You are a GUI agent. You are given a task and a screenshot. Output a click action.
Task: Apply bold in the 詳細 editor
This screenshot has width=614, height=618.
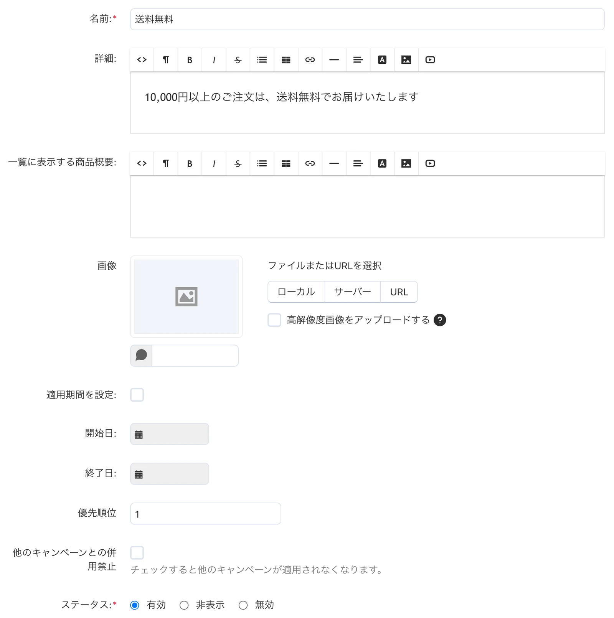[x=190, y=60]
